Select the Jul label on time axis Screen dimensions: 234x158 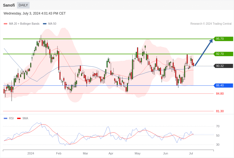(x=191, y=153)
